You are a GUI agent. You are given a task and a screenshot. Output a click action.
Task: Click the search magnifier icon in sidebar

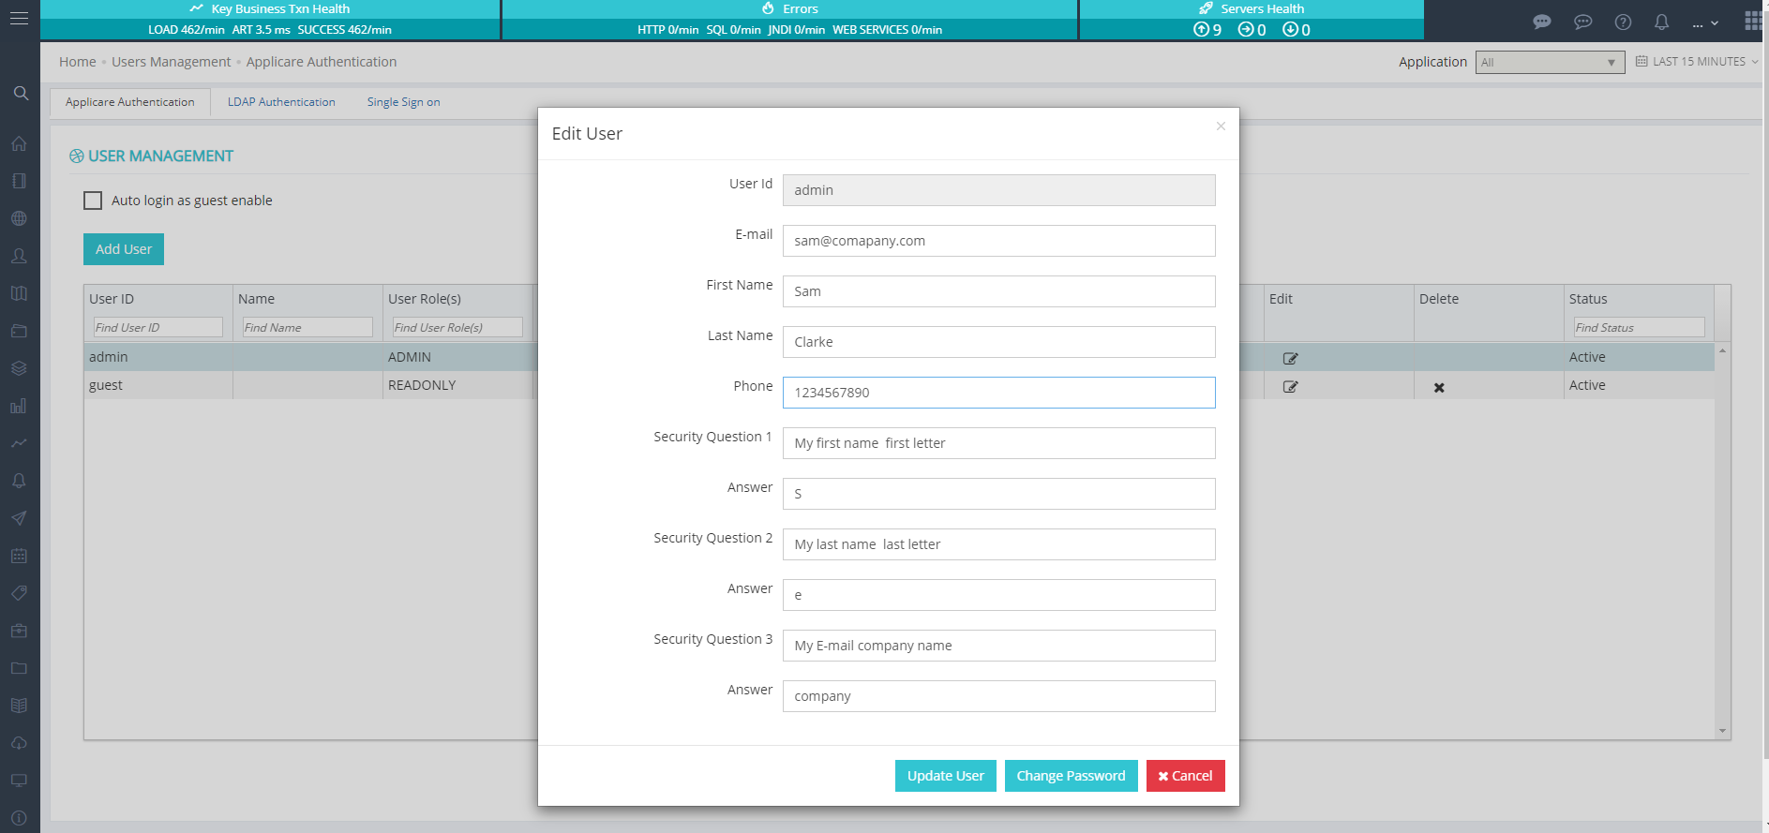tap(21, 94)
